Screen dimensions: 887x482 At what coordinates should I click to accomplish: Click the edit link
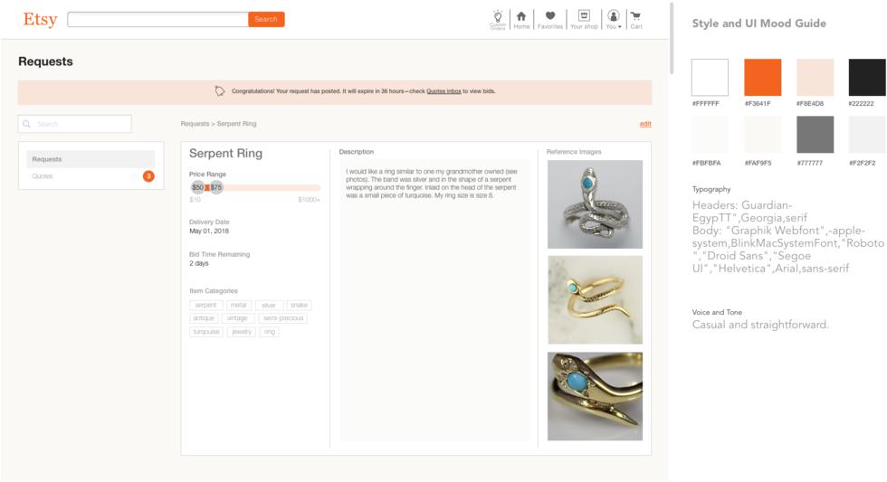pyautogui.click(x=644, y=124)
